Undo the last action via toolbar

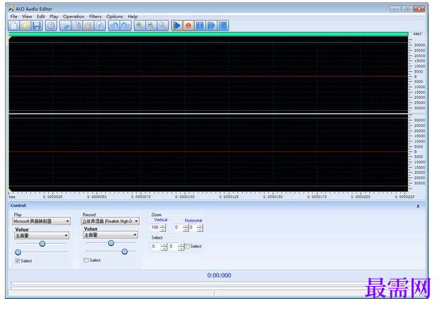point(114,26)
